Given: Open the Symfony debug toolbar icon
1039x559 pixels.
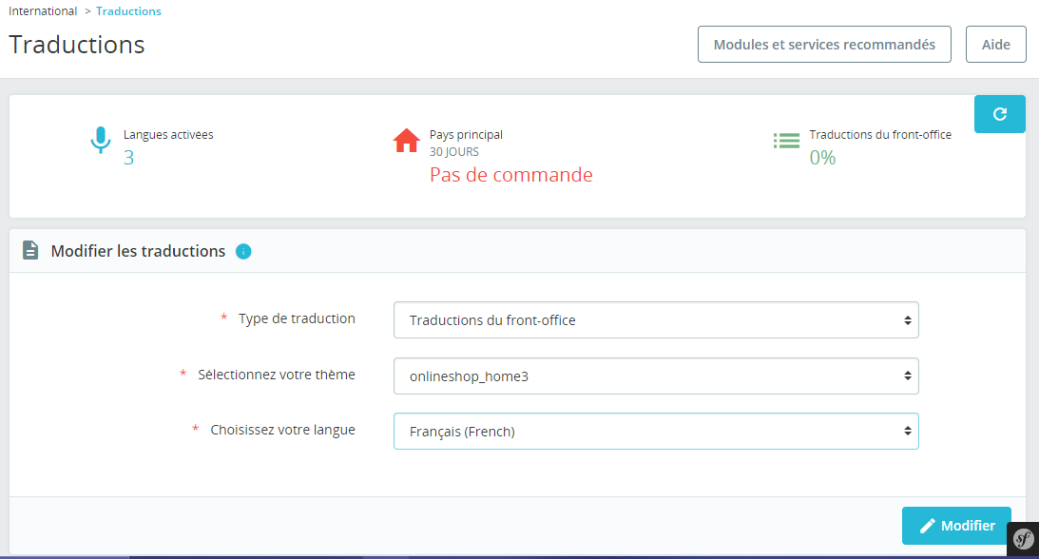Looking at the screenshot, I should (x=1023, y=539).
